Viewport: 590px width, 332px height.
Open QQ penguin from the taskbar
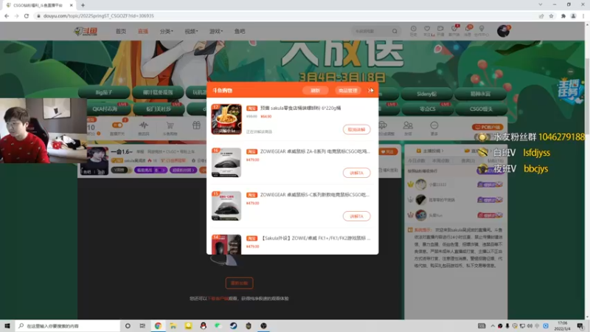point(204,325)
